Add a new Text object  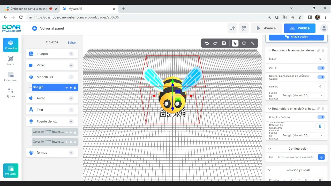71,110
